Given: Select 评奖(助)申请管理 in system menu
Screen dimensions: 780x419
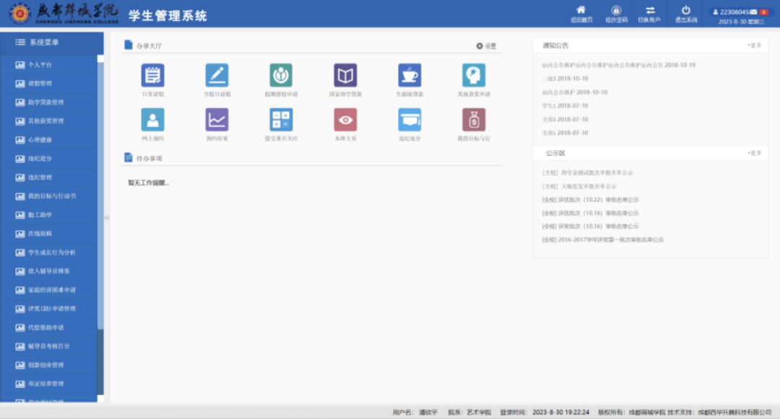Looking at the screenshot, I should 49,309.
